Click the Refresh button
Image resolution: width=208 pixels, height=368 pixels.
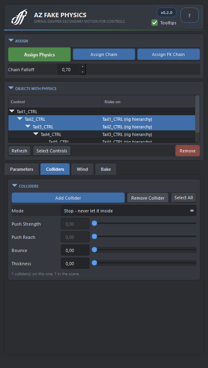click(19, 151)
